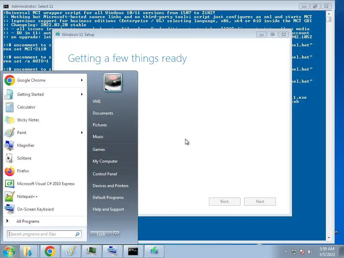Open Default Programs
The image size is (344, 258).
108,198
